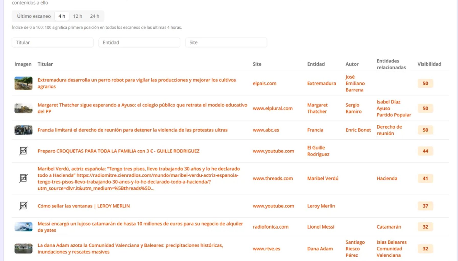Click the radiofonica.com site link

tap(271, 227)
